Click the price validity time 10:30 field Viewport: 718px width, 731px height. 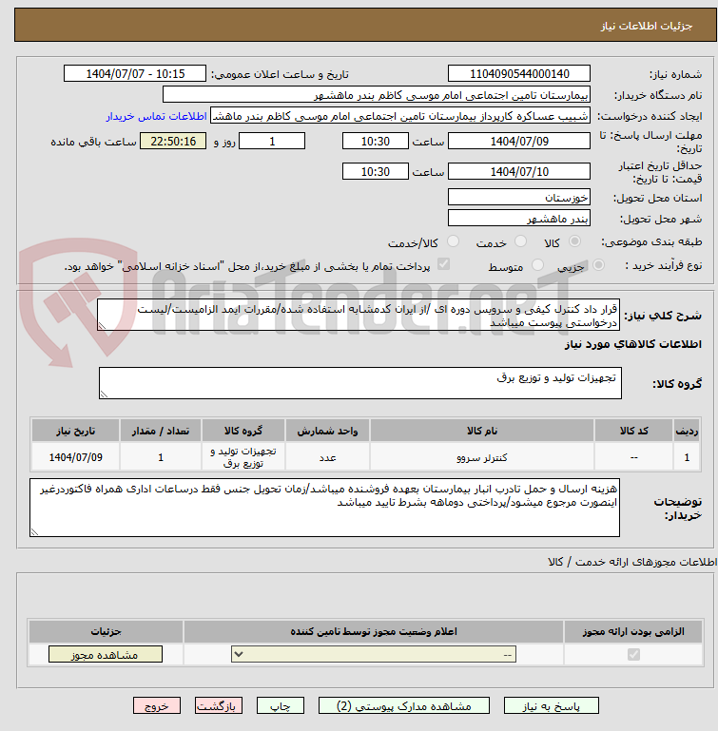375,171
